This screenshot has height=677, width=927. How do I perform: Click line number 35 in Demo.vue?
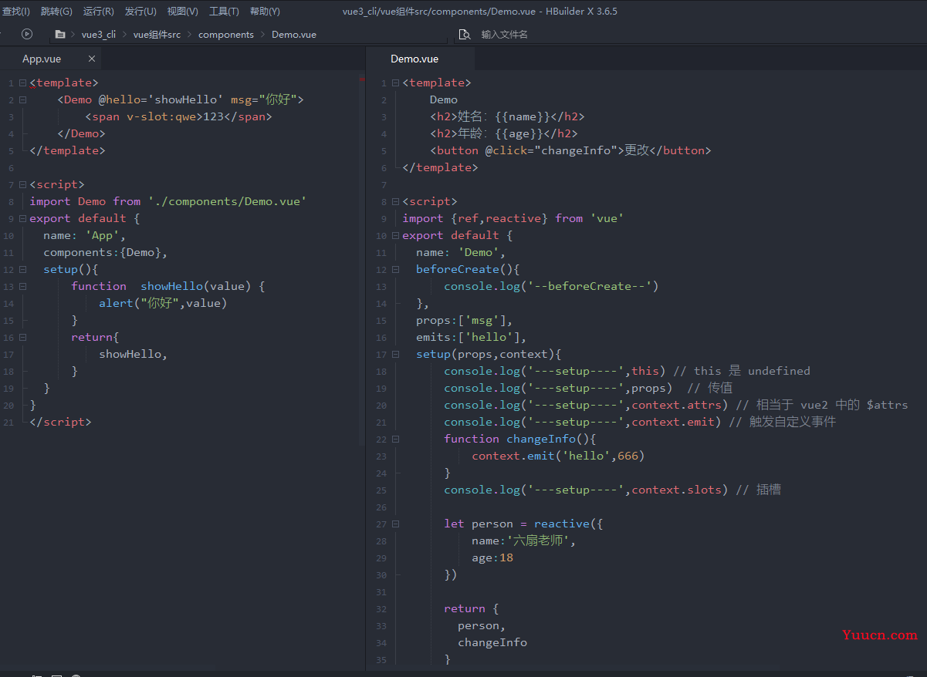pyautogui.click(x=381, y=660)
